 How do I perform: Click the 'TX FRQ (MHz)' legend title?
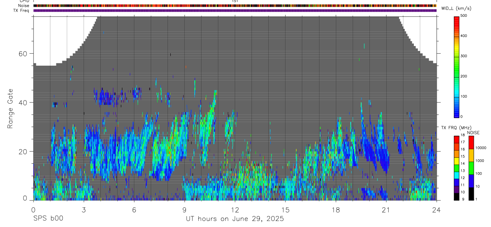(456, 127)
